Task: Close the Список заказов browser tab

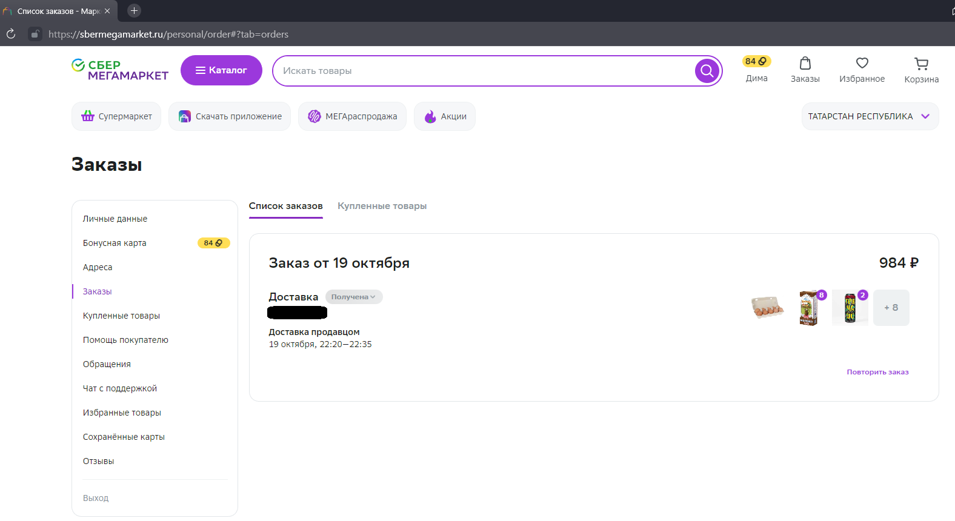Action: point(107,11)
